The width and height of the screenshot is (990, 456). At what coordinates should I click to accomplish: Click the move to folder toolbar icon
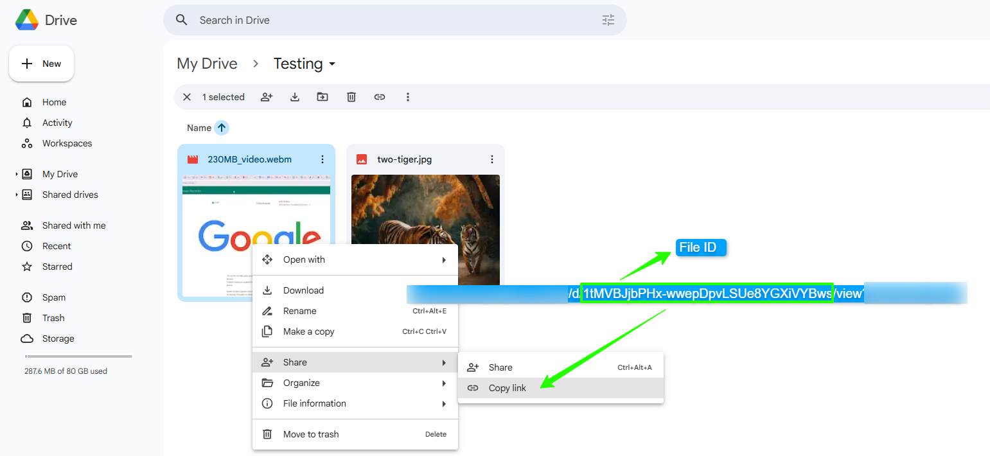click(323, 97)
